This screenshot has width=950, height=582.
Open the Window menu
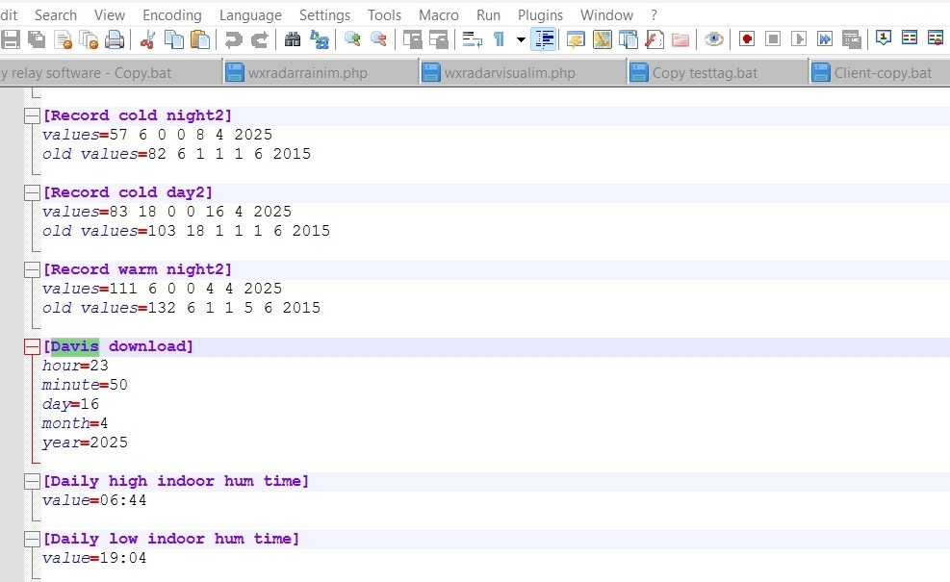[606, 15]
